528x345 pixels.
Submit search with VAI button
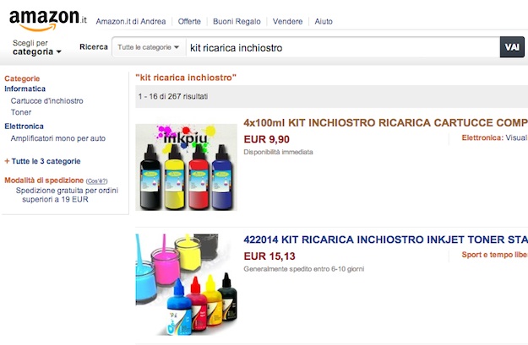click(x=512, y=47)
